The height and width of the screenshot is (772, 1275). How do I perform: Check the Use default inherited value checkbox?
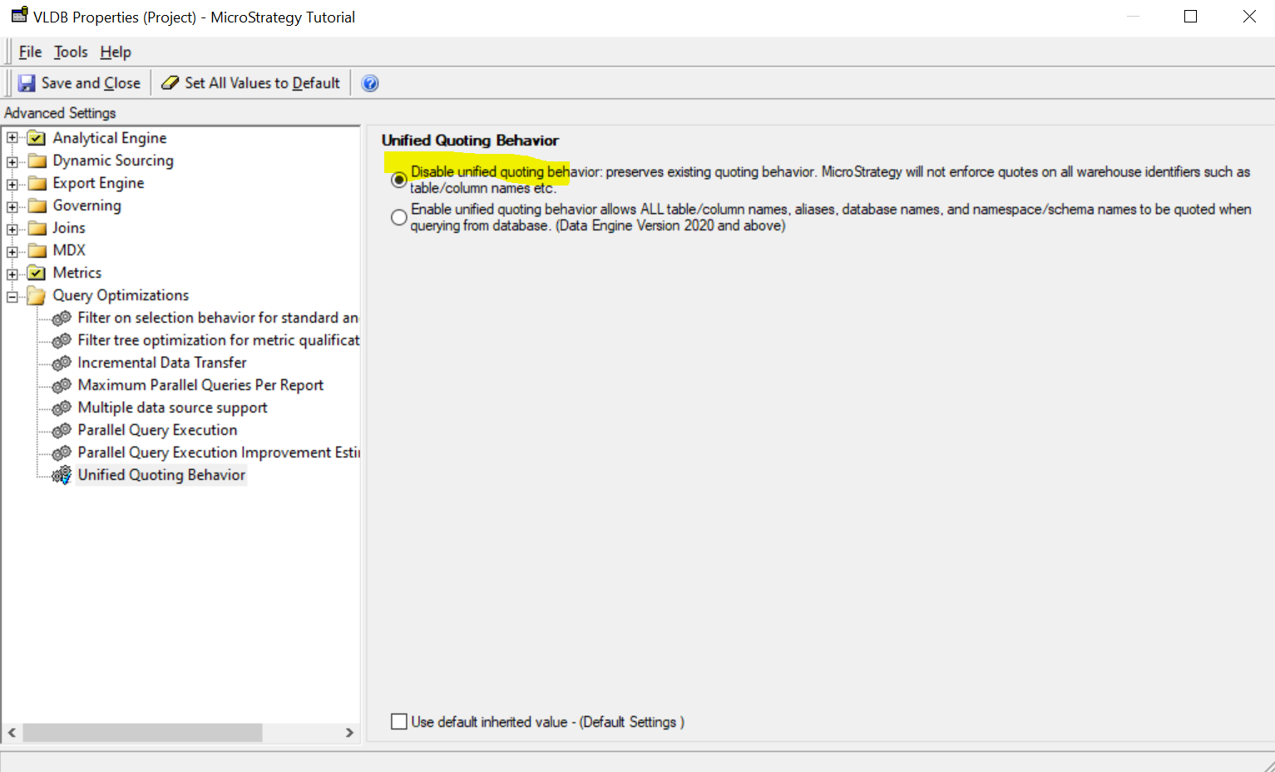click(x=398, y=721)
